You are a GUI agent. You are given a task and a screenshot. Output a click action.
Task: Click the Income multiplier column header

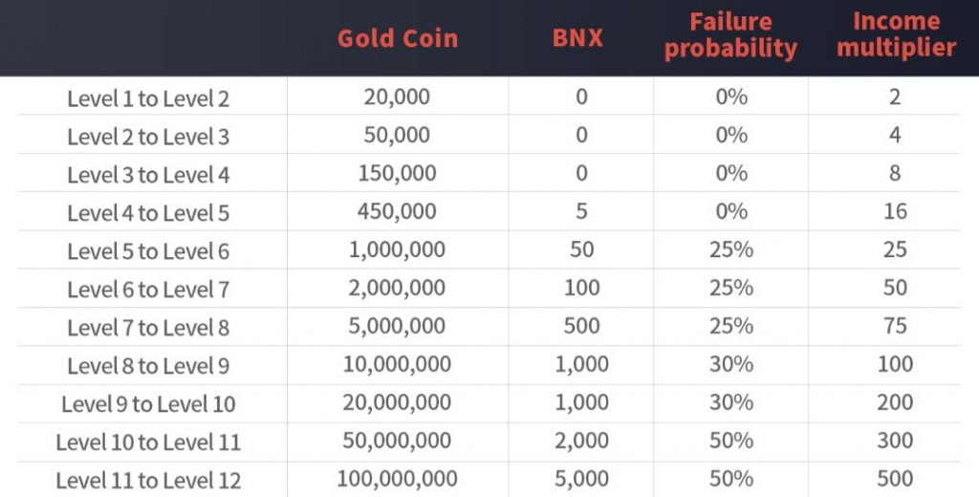(x=896, y=35)
